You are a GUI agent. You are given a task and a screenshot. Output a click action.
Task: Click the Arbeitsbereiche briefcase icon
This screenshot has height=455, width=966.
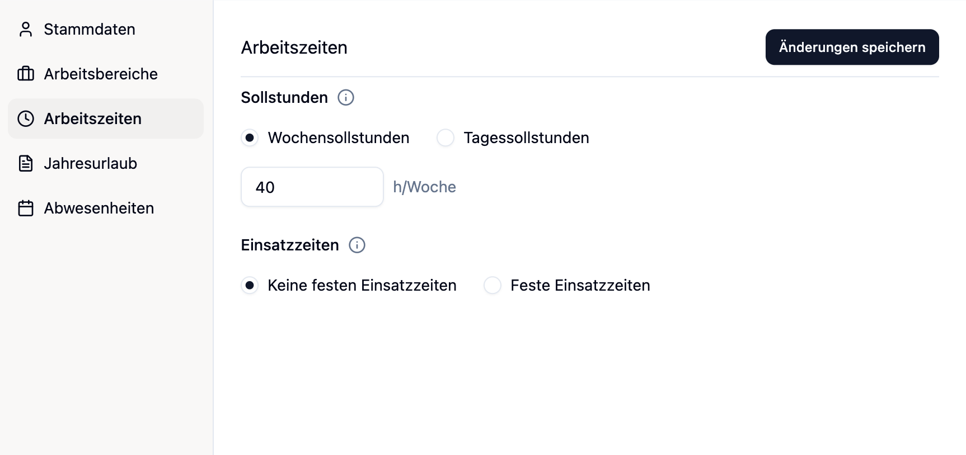pos(26,74)
